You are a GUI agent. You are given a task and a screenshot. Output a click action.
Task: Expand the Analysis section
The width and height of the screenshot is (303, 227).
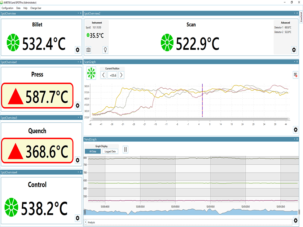(x=86, y=222)
